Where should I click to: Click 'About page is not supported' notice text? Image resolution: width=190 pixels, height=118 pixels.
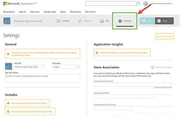(32, 111)
